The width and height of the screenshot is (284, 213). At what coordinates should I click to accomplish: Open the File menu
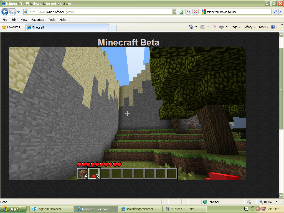[5, 20]
